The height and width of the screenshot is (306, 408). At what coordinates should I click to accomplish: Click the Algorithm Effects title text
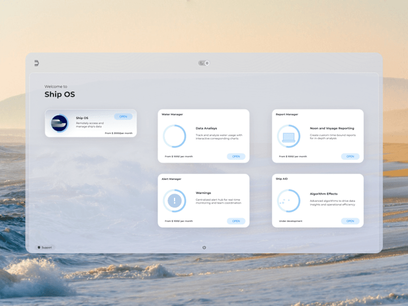pos(324,194)
